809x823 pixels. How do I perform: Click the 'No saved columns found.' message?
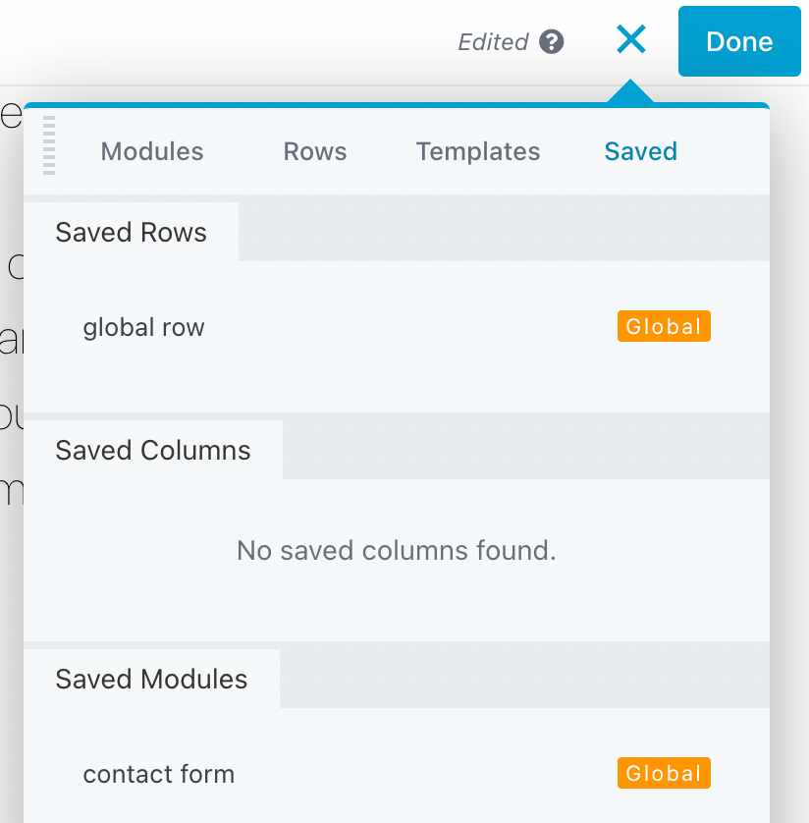tap(397, 550)
